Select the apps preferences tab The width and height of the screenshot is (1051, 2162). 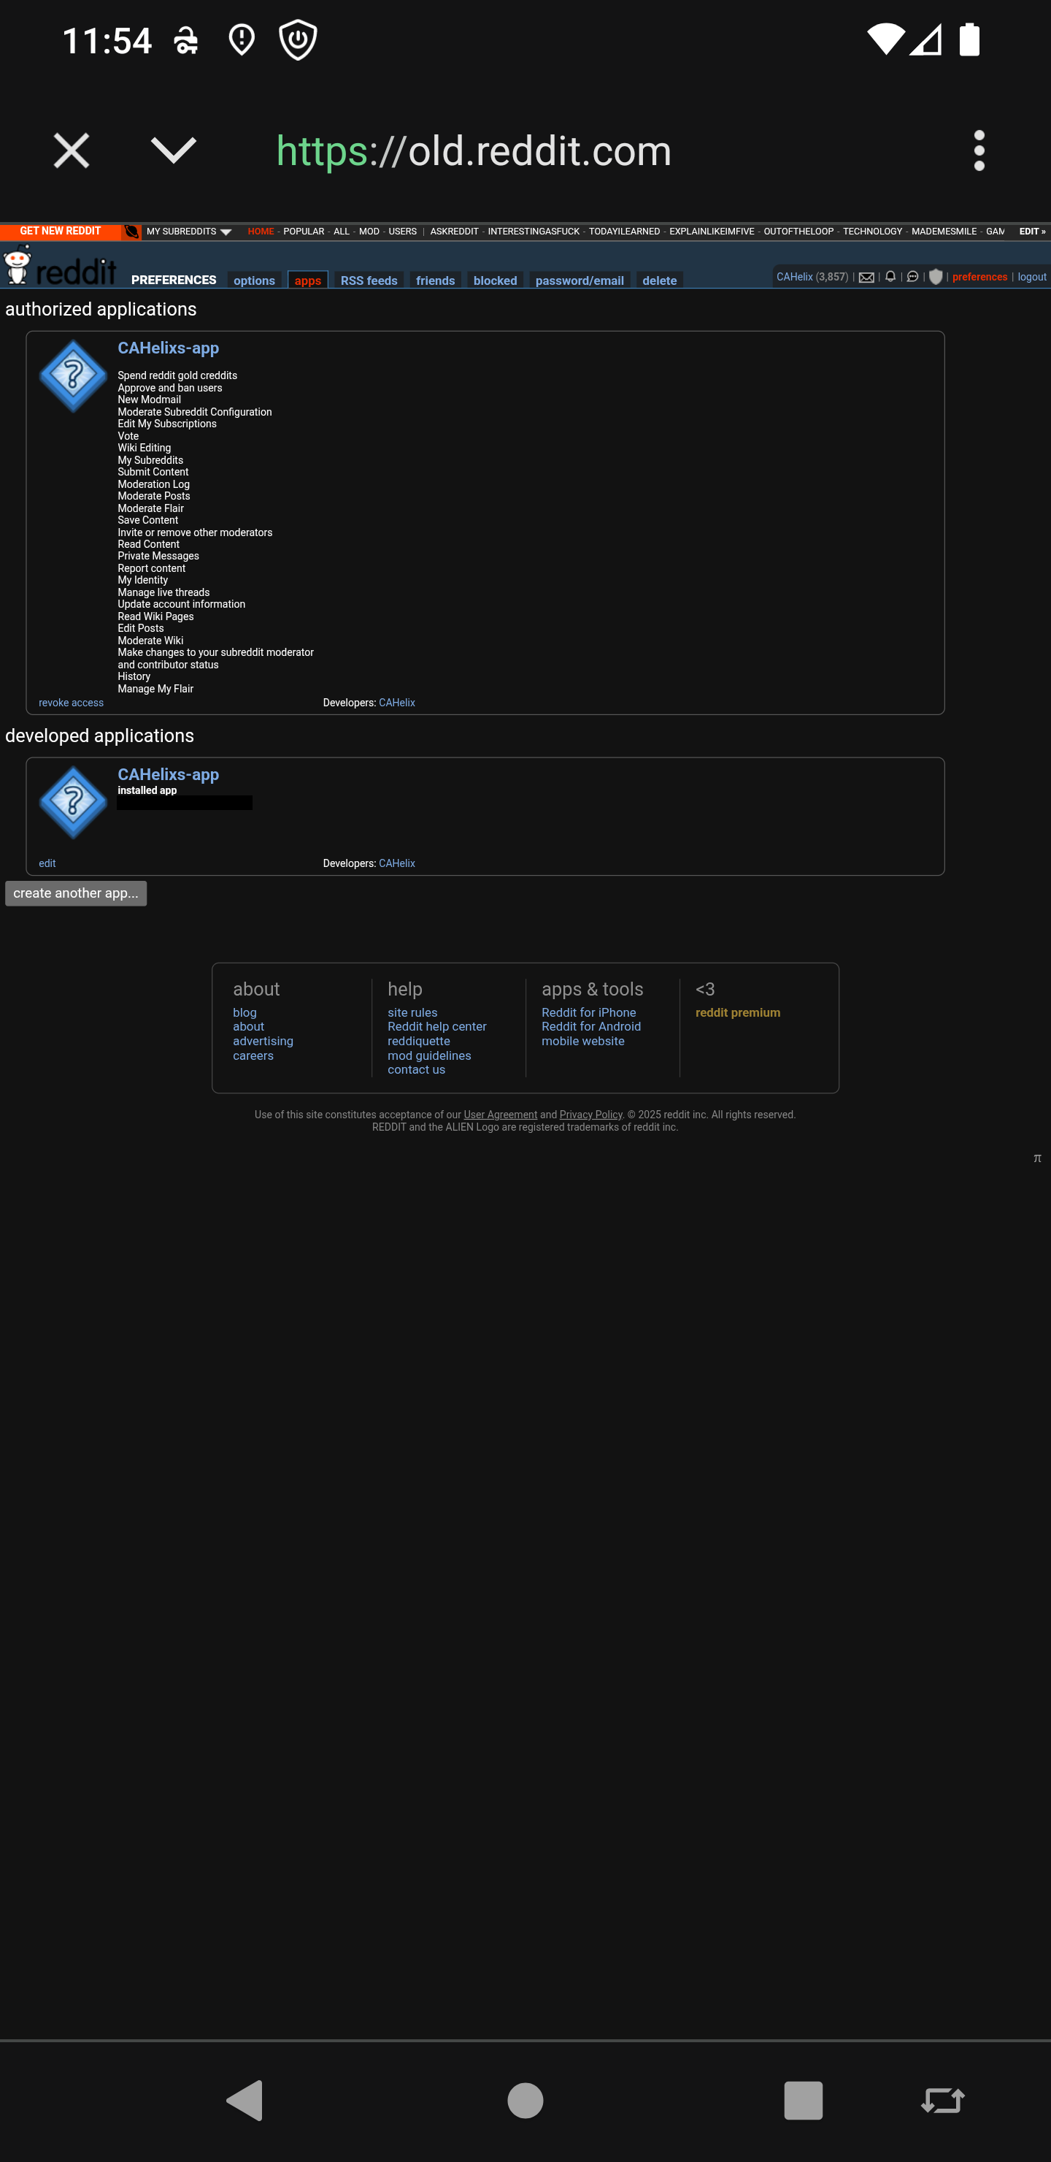308,280
